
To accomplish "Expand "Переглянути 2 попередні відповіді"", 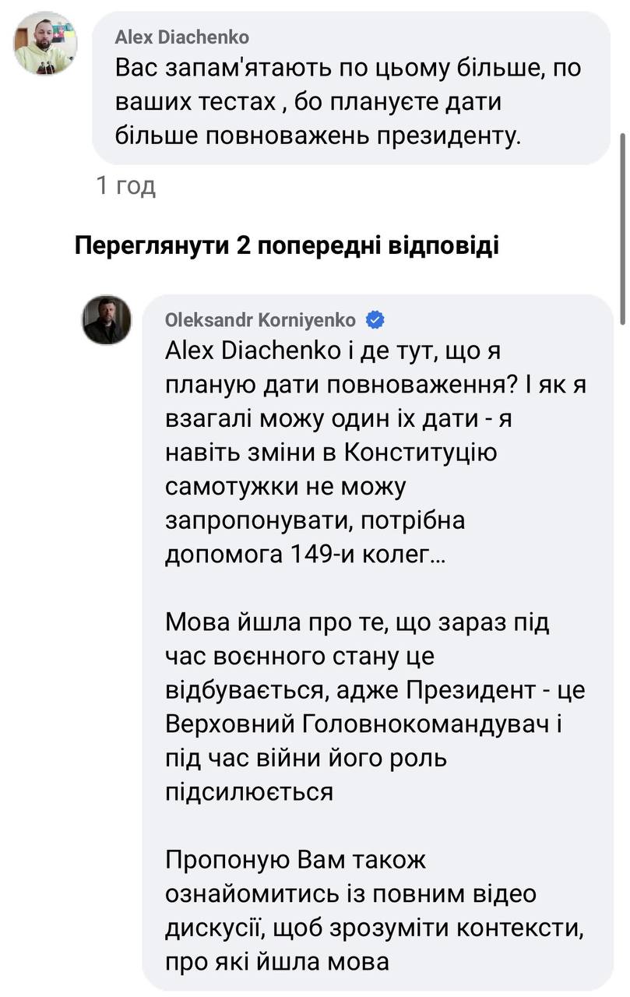I will coord(286,246).
